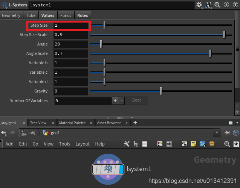Click Clear button for variables

click(x=136, y=100)
